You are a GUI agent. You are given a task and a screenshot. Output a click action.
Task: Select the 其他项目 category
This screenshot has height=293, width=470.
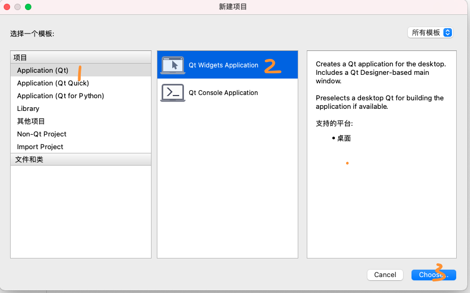coord(81,121)
